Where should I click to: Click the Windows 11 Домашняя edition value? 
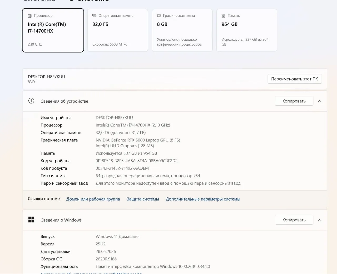[x=117, y=236]
